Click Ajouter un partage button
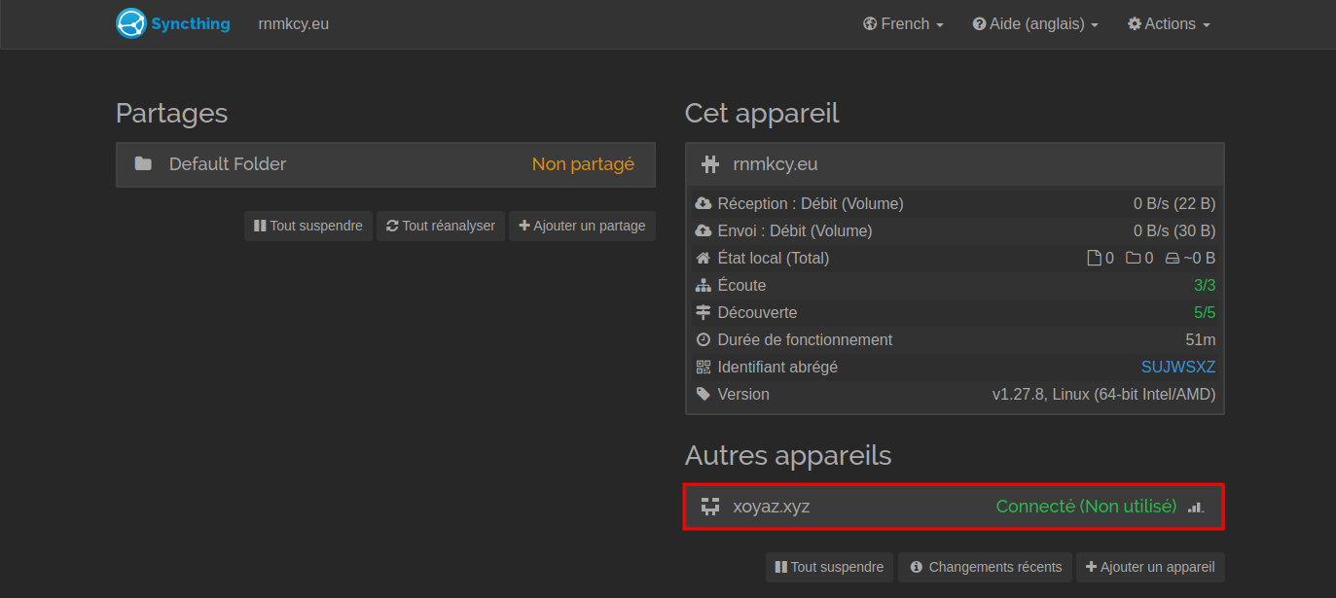The width and height of the screenshot is (1336, 598). (x=582, y=226)
